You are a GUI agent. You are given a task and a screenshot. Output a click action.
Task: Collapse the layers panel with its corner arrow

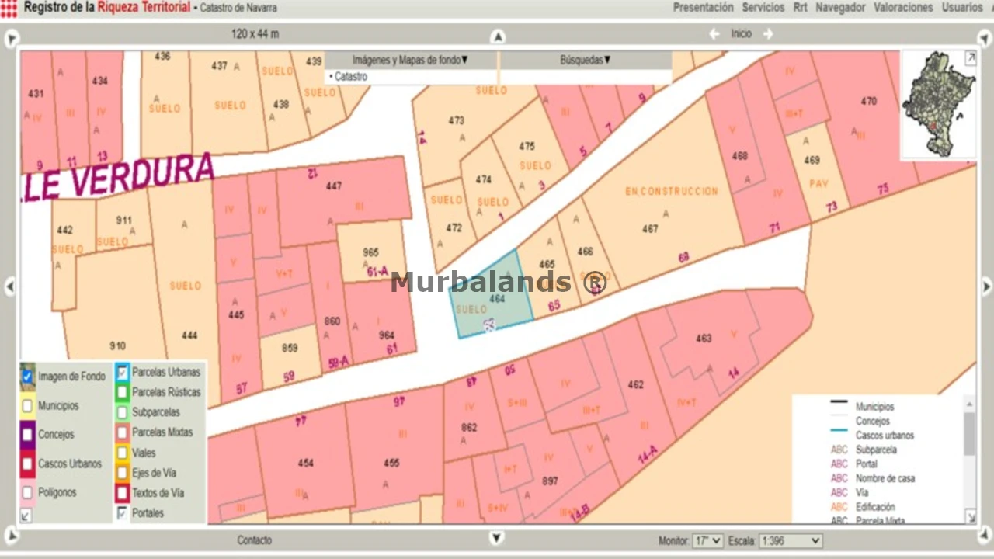(x=26, y=515)
